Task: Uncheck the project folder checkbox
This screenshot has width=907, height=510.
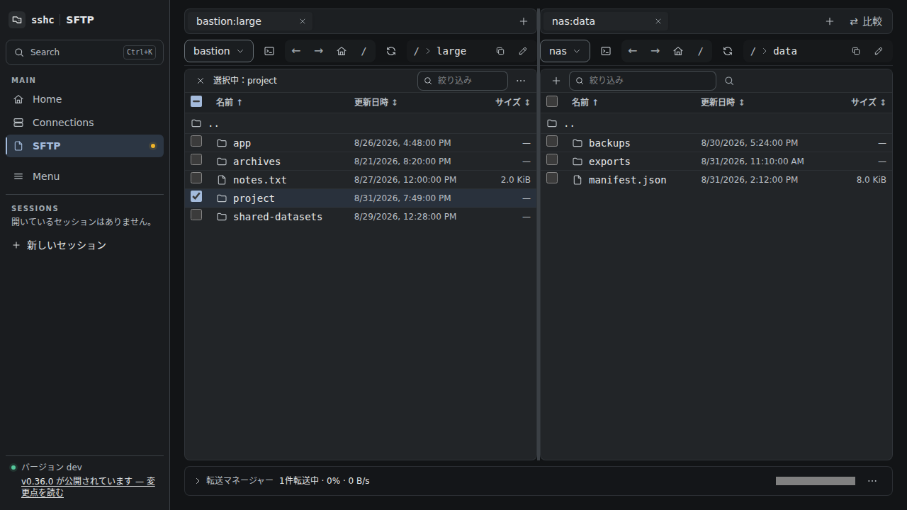Action: [x=196, y=196]
